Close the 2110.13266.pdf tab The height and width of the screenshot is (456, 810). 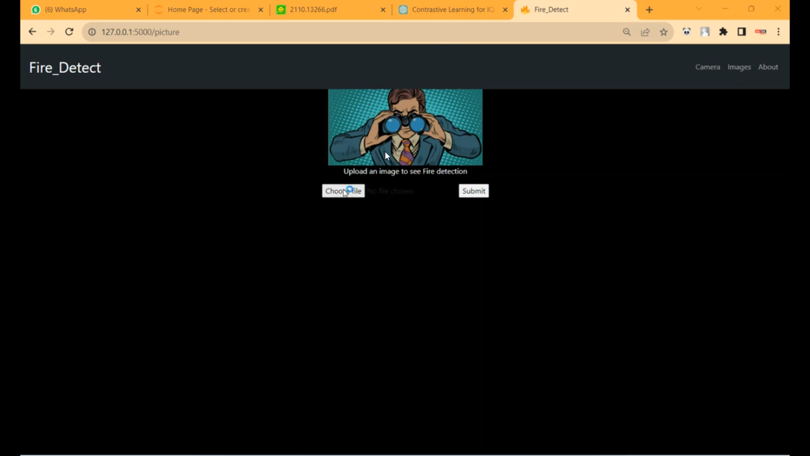(x=383, y=10)
